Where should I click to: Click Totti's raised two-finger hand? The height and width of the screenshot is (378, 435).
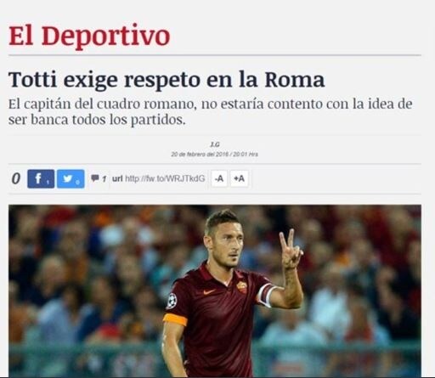coord(291,250)
